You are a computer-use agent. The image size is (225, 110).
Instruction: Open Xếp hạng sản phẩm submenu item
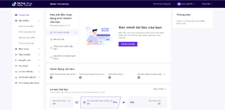(27, 38)
